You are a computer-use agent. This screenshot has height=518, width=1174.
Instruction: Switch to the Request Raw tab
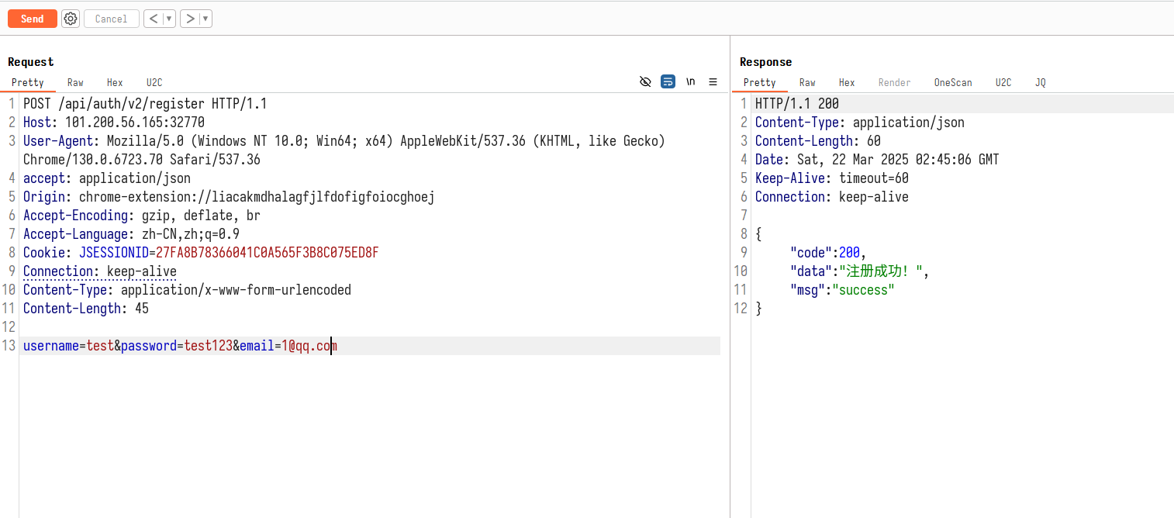click(75, 83)
